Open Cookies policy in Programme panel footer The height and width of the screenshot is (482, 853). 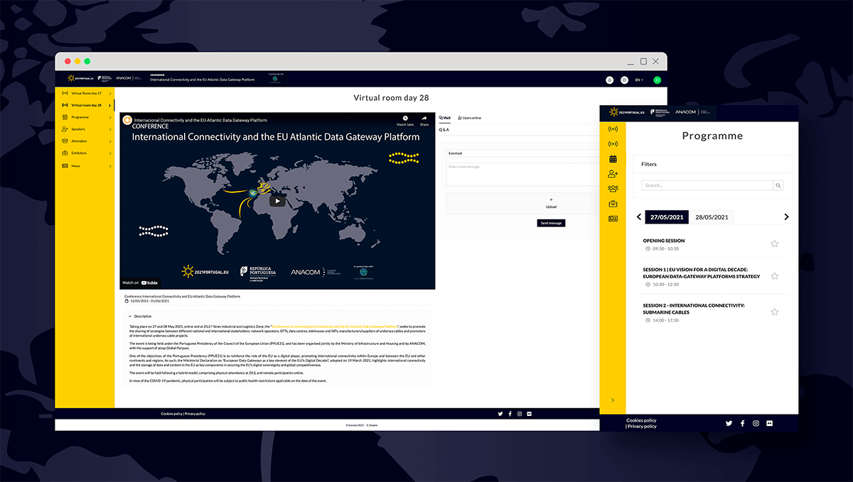point(641,420)
